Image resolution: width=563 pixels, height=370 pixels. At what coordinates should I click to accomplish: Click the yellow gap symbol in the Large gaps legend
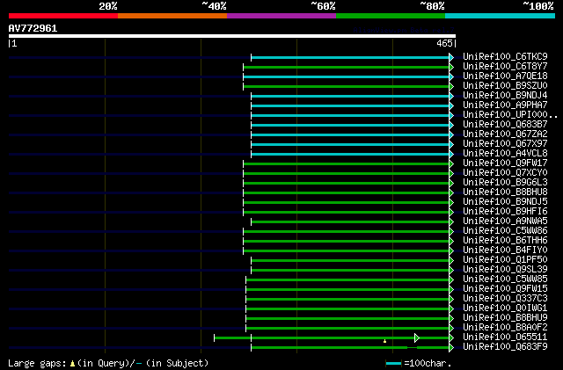pos(72,364)
